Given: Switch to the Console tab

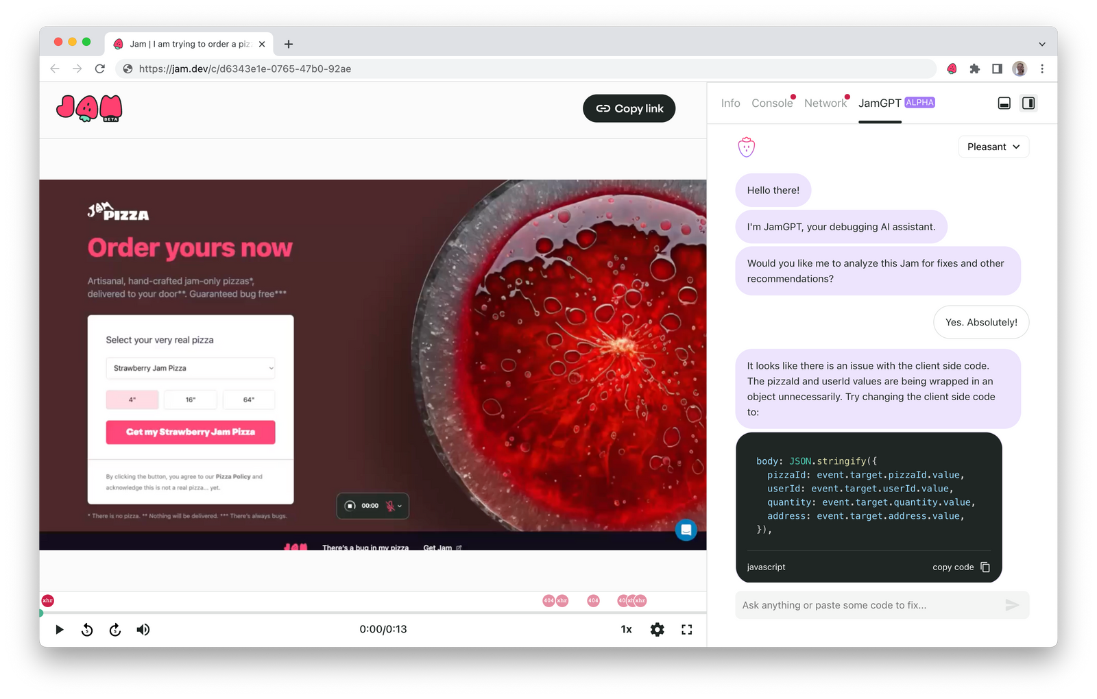Looking at the screenshot, I should [x=771, y=103].
